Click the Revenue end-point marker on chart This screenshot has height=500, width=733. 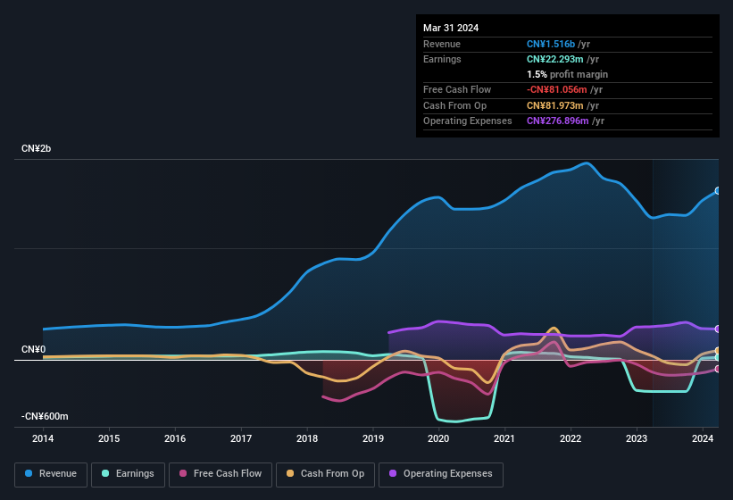(718, 191)
